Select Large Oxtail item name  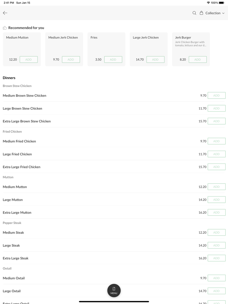(12, 291)
